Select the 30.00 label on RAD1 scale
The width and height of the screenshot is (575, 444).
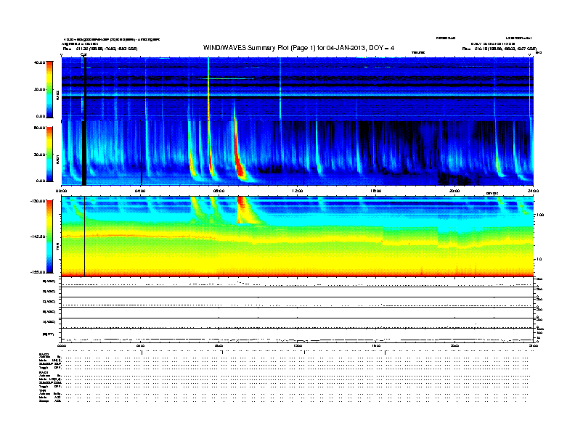tap(39, 155)
